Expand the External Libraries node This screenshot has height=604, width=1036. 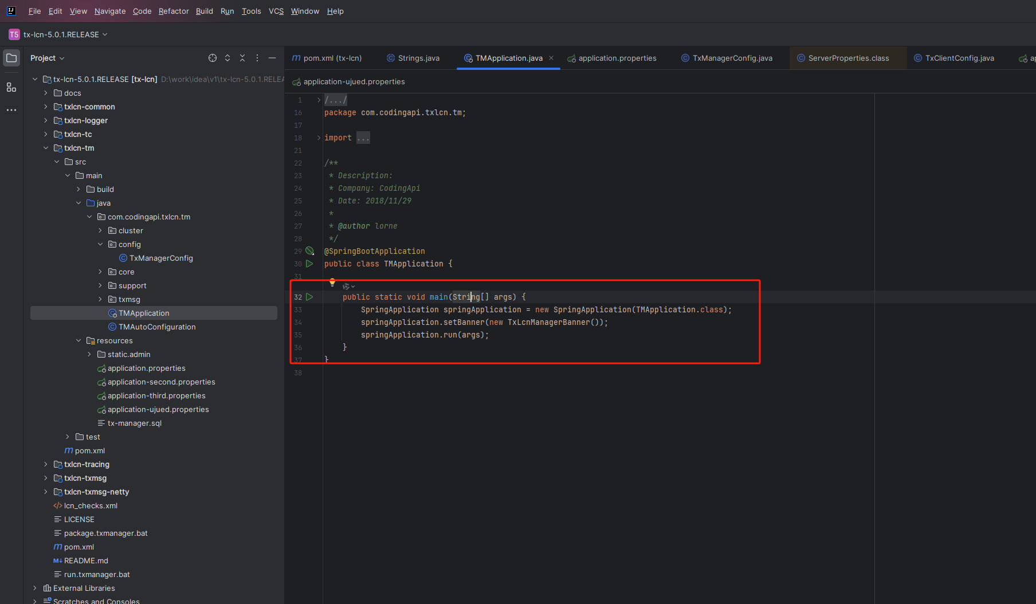(x=35, y=588)
